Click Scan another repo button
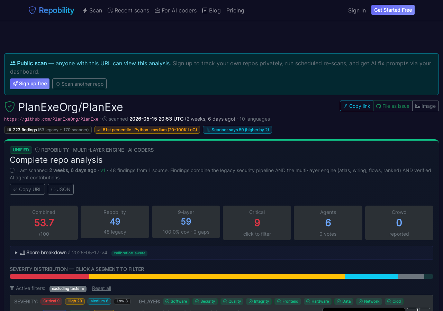Viewport: 443px width, 311px height. click(x=79, y=84)
